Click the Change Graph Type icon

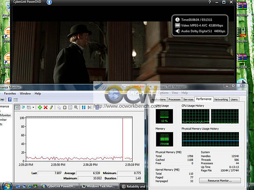(29, 107)
